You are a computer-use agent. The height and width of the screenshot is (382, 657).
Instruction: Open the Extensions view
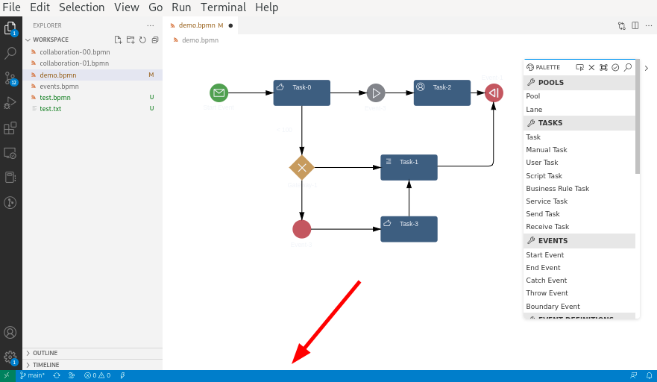(x=10, y=128)
